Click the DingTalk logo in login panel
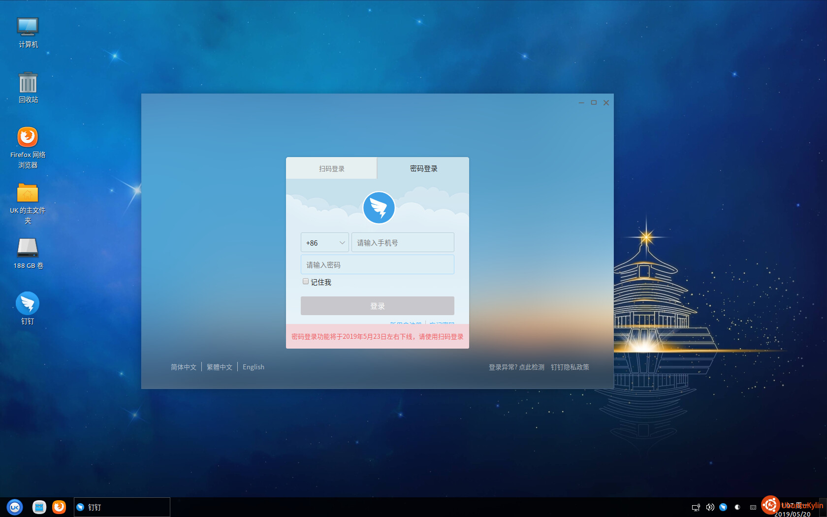This screenshot has width=827, height=517. (x=379, y=208)
